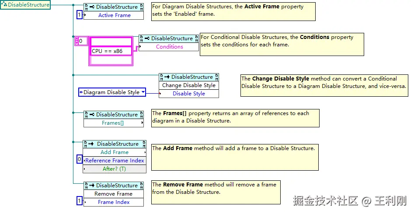Select the After? (T) parameter
The image size is (414, 214).
[115, 169]
